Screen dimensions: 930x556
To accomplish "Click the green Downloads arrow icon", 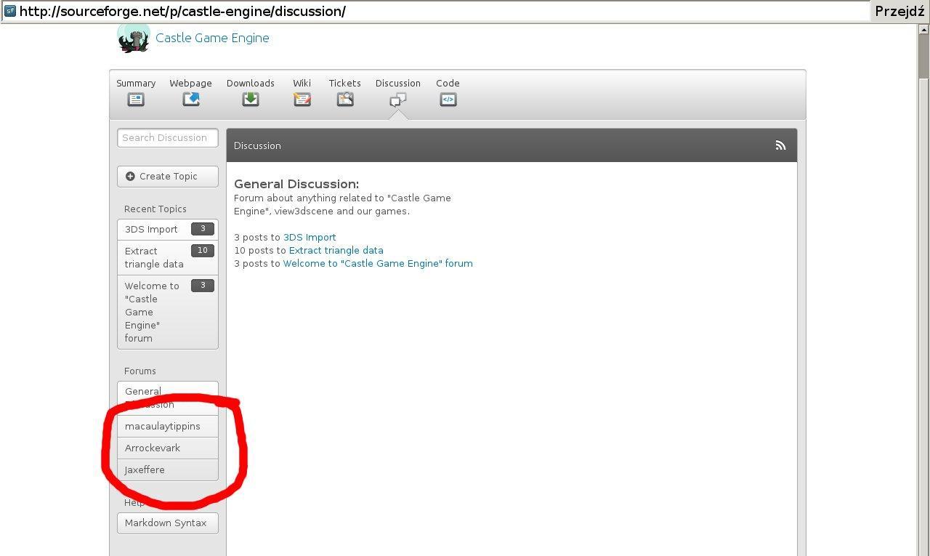I will tap(251, 100).
